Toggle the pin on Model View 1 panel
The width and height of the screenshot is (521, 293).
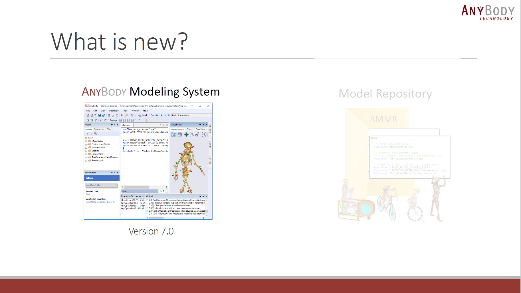click(x=203, y=125)
